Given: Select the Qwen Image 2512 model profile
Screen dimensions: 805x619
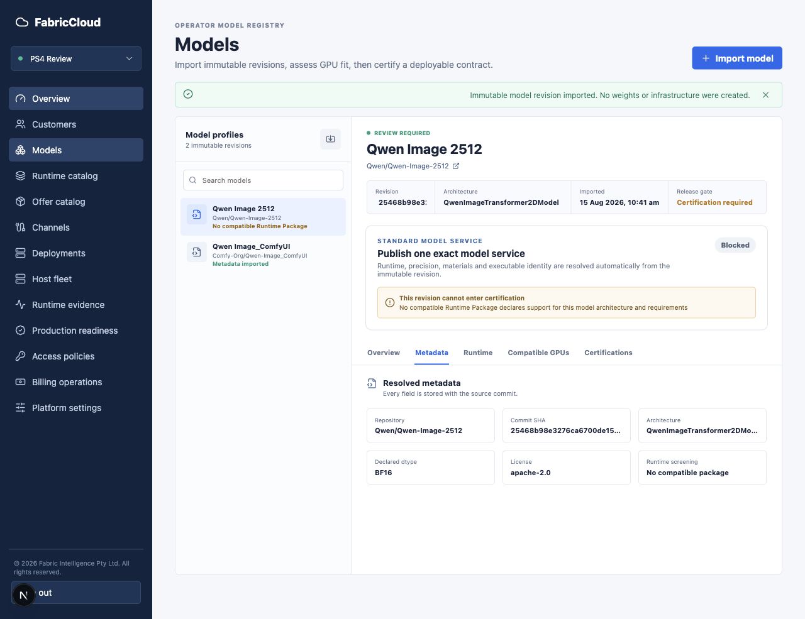Looking at the screenshot, I should point(263,217).
